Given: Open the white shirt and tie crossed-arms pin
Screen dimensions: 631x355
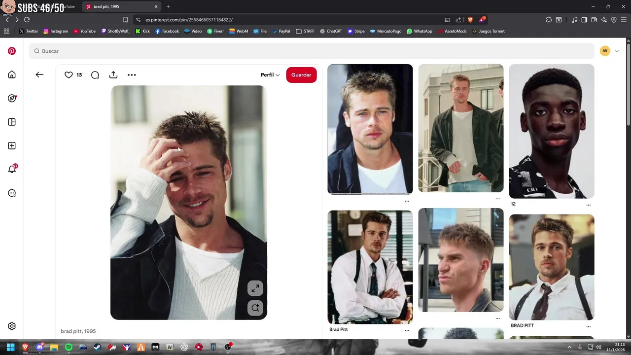Looking at the screenshot, I should [x=370, y=267].
